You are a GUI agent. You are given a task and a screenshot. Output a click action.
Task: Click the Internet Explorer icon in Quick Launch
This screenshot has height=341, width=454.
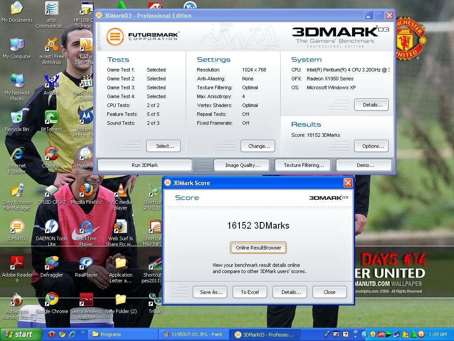coord(72,334)
